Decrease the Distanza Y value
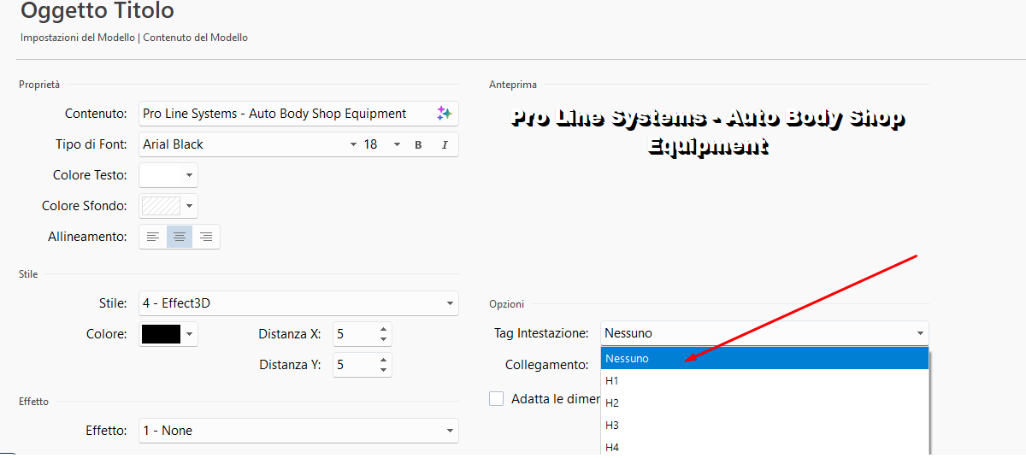Screen dimensions: 1026x458 (x=383, y=370)
